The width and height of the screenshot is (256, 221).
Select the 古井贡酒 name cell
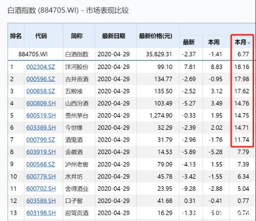(77, 79)
